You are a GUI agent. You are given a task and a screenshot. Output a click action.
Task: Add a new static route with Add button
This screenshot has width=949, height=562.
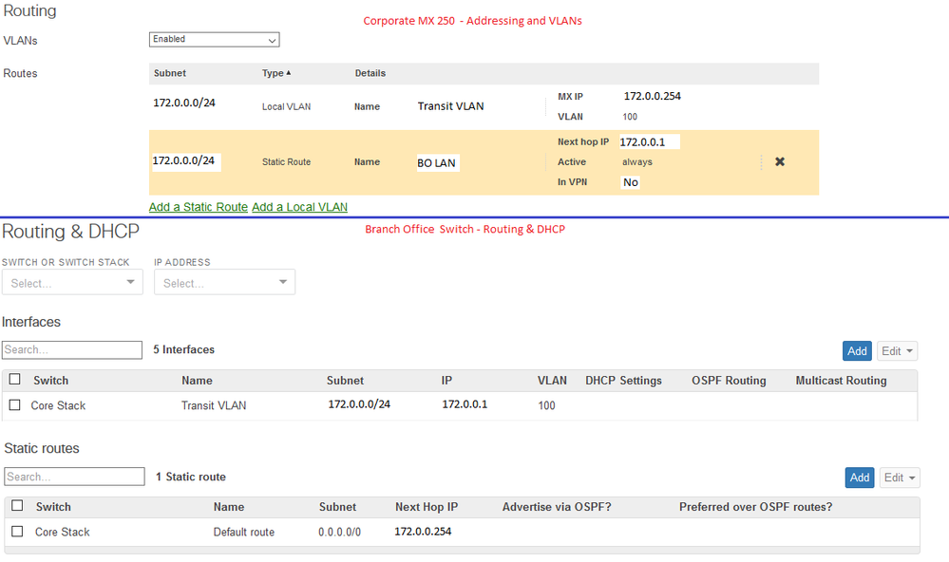pos(860,478)
